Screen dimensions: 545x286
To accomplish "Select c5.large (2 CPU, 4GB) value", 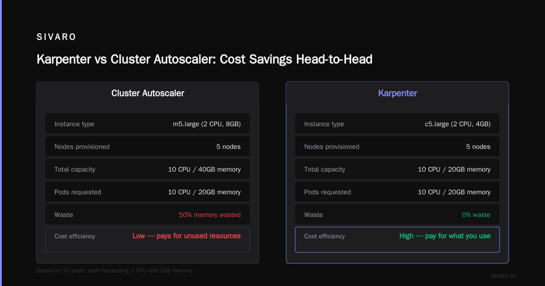I will pyautogui.click(x=457, y=124).
